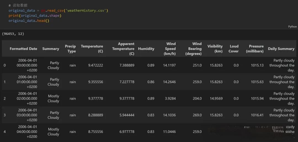Click wind bearing value 204.0
The width and height of the screenshot is (298, 142).
pos(197,99)
